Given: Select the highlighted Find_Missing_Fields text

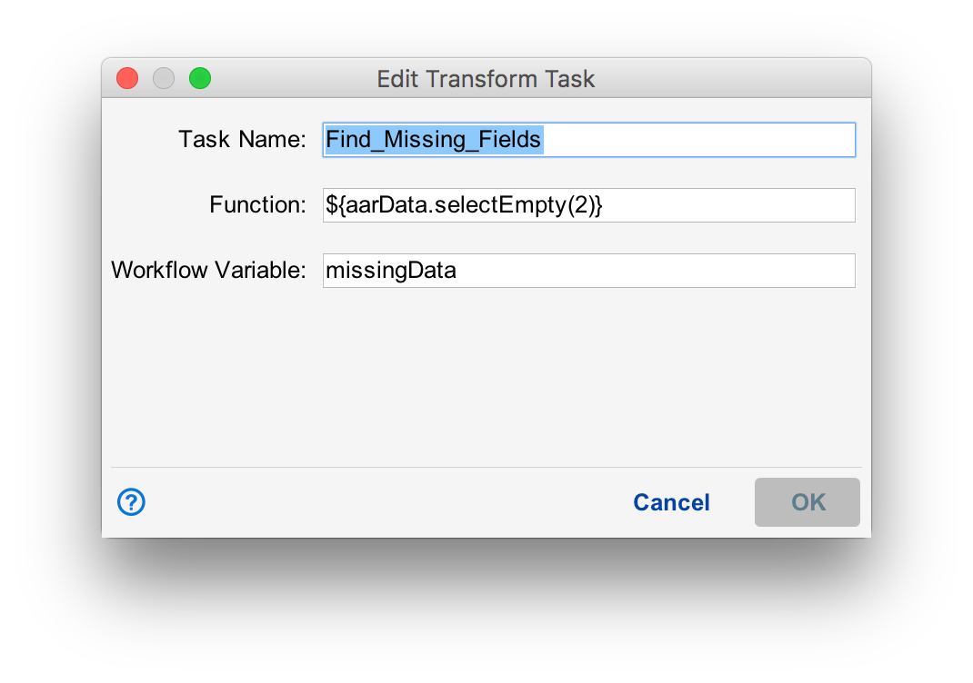Looking at the screenshot, I should [435, 140].
